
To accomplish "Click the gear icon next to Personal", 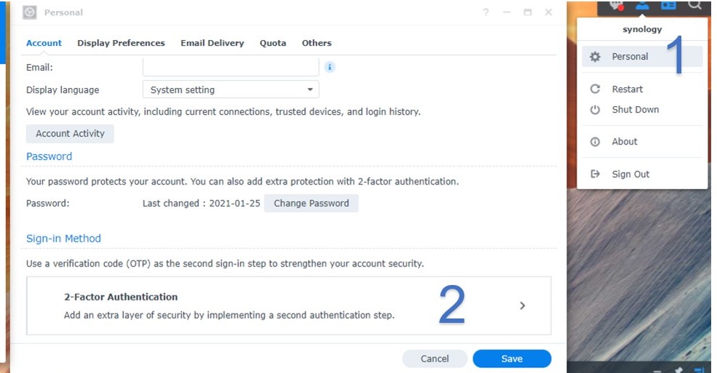I will [x=595, y=57].
